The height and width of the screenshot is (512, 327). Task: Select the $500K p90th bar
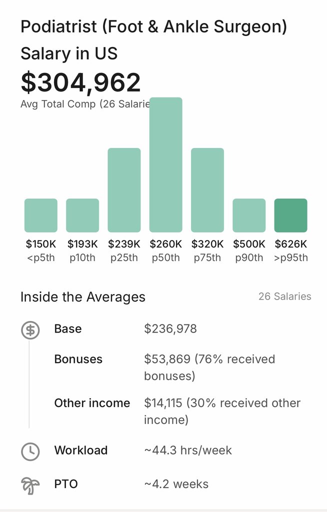tap(249, 215)
